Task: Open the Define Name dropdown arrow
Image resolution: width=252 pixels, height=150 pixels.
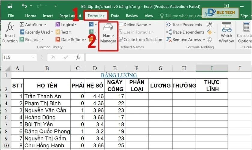Action: pyautogui.click(x=150, y=25)
